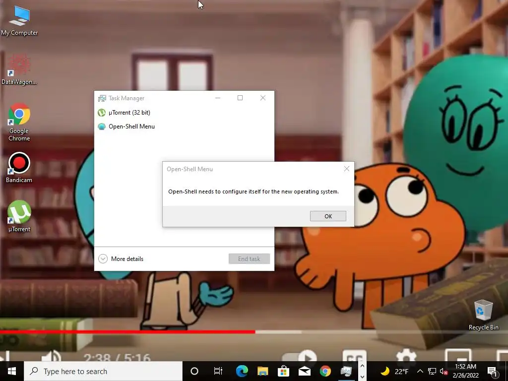Open the video settings gear icon
Viewport: 508px width, 381px height.
[406, 356]
